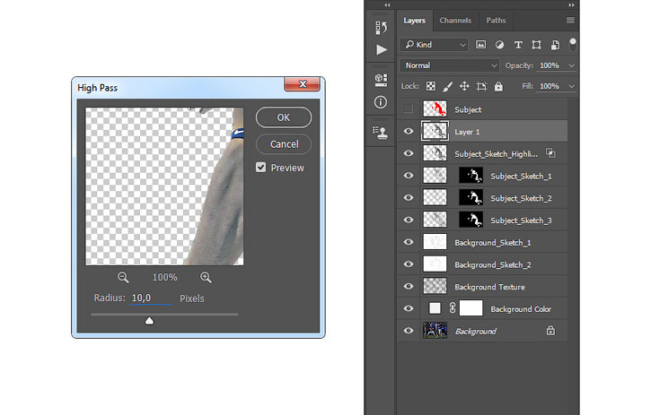Image resolution: width=651 pixels, height=415 pixels.
Task: Filter layers by pixel layers icon
Action: 480,44
